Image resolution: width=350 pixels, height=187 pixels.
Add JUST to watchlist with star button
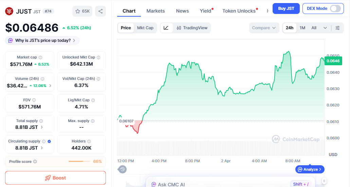tap(82, 11)
